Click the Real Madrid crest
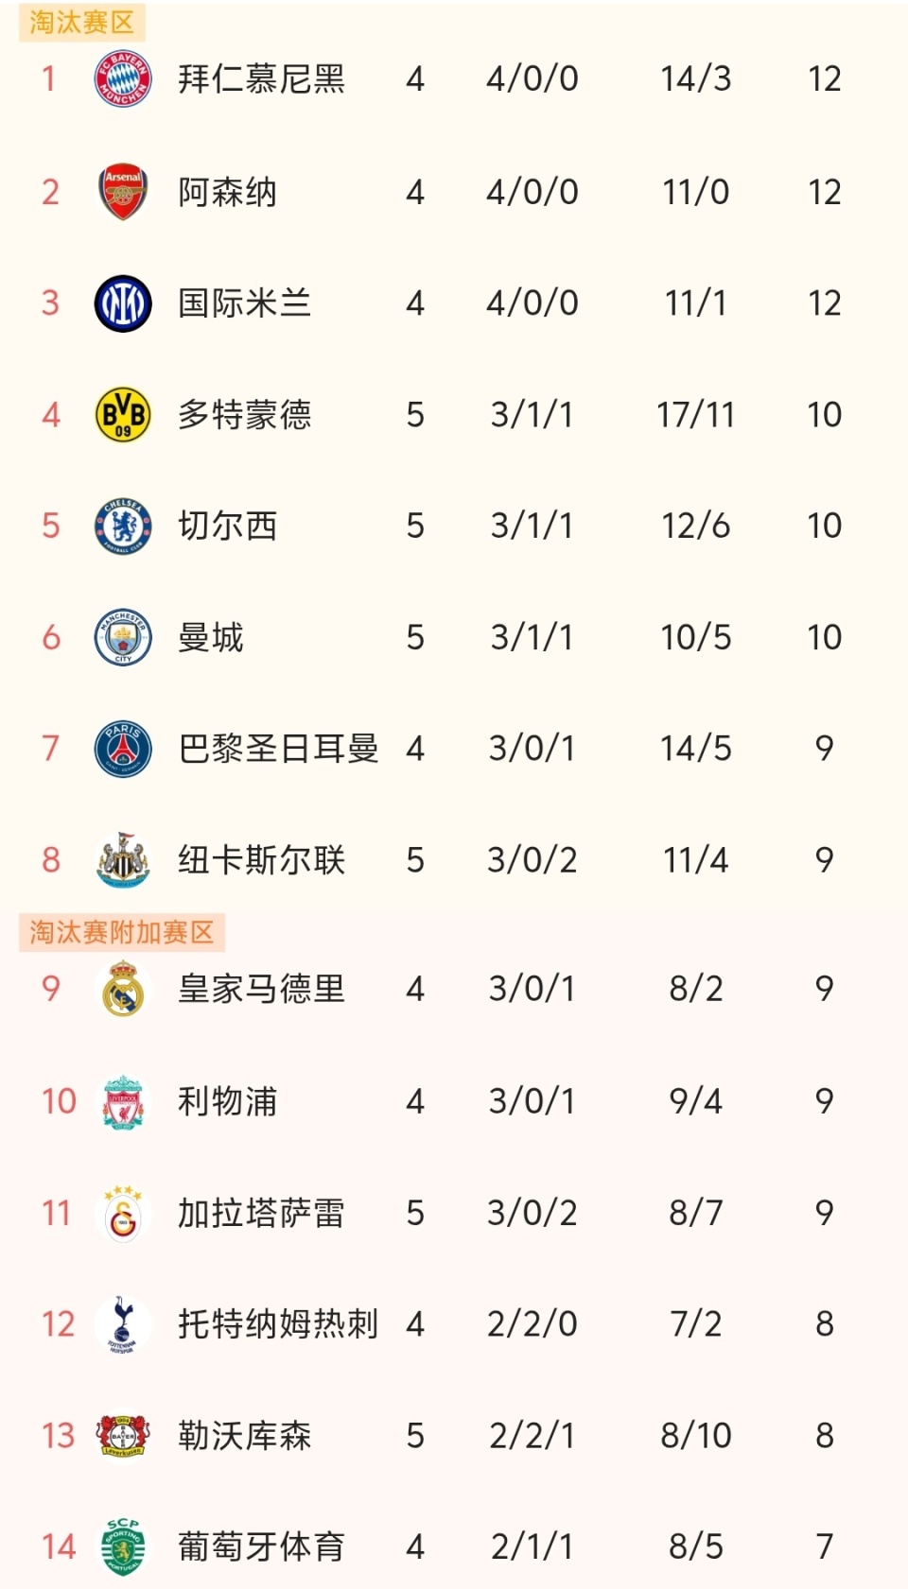908x1589 pixels. [x=123, y=989]
